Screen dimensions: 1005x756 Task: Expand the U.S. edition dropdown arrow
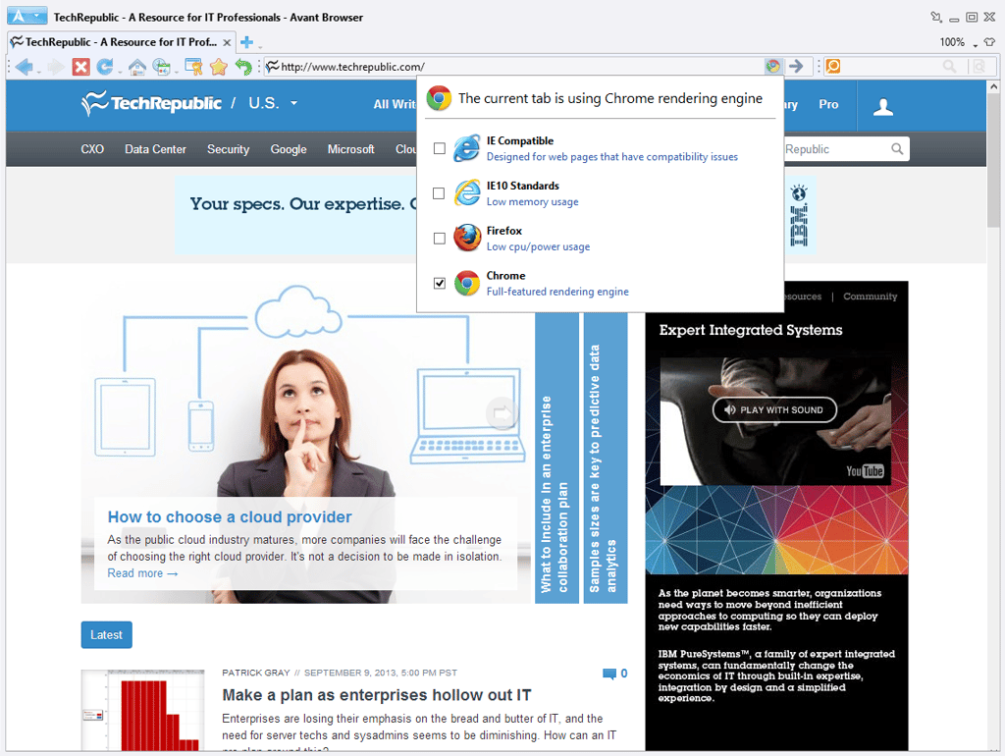click(293, 103)
